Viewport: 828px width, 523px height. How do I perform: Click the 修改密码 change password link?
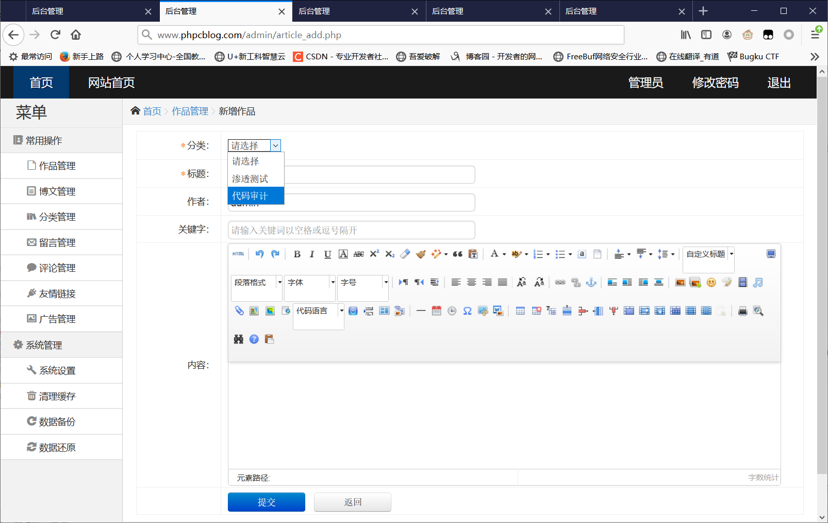[715, 83]
